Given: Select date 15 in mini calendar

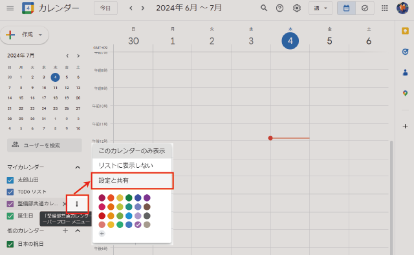Looking at the screenshot, I should coord(21,98).
